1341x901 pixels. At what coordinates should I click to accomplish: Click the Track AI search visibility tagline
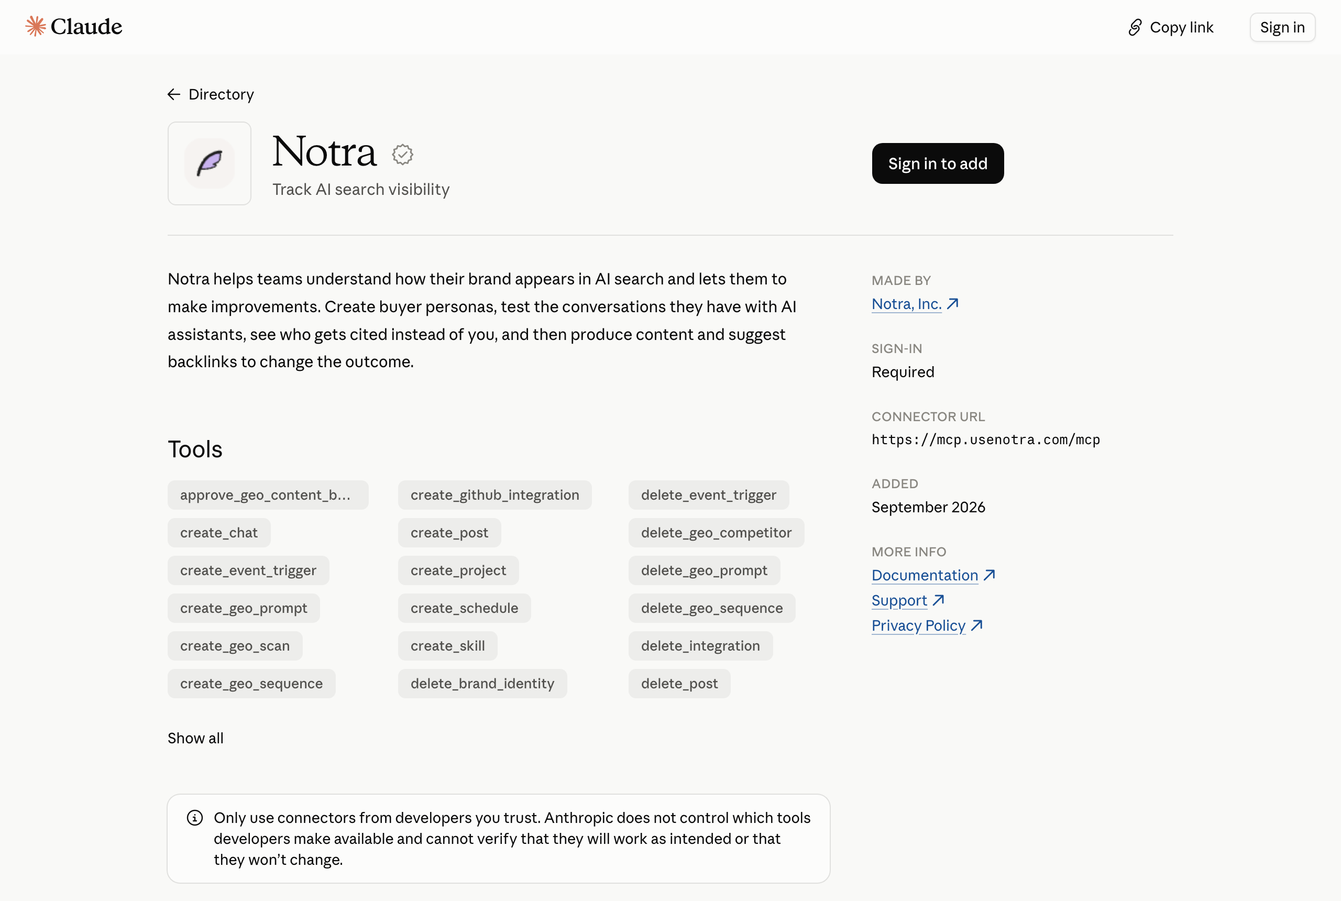pyautogui.click(x=361, y=190)
